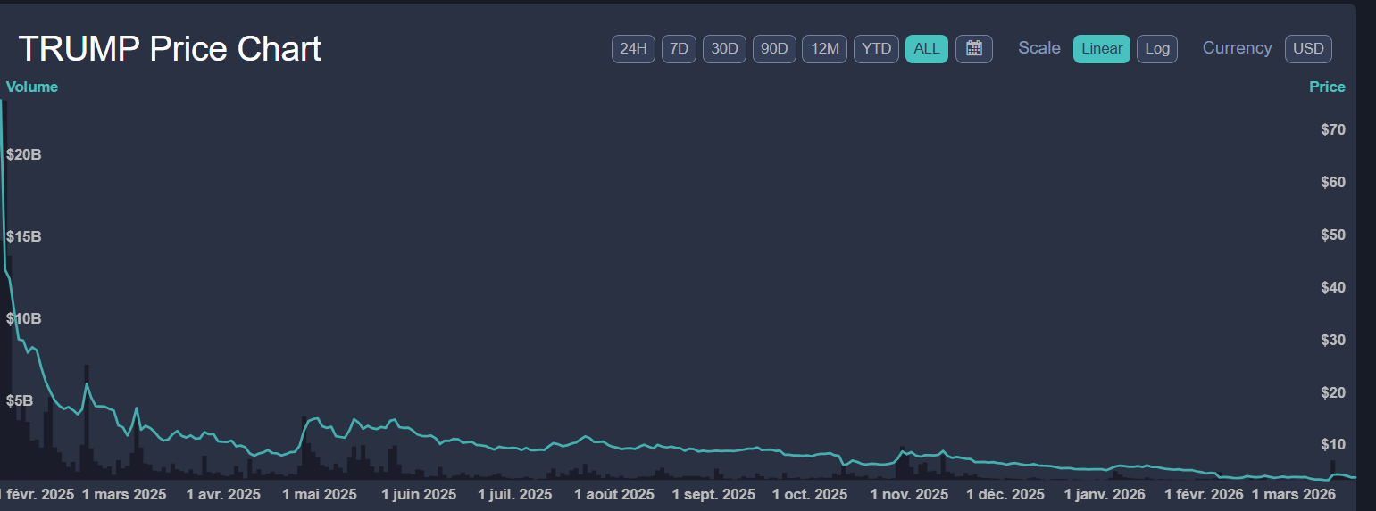Click the $10B volume axis tick
Screen dimensions: 1376x511
pos(24,319)
